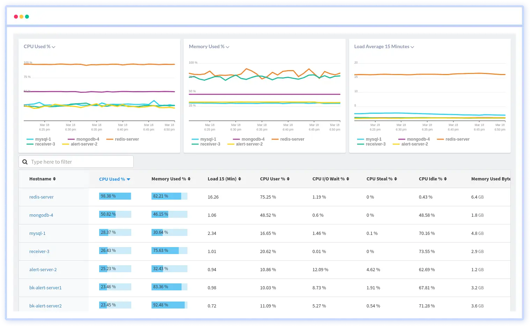Viewport: 531px width, 327px height.
Task: Toggle redis-server series in CPU chart legend
Action: coord(123,139)
